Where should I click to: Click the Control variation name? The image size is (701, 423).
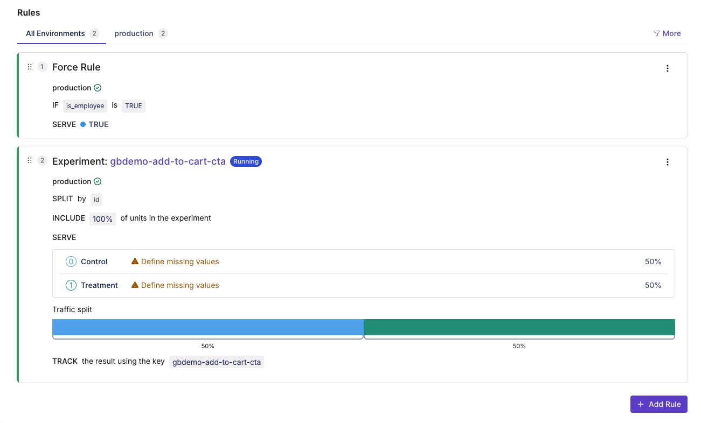94,262
